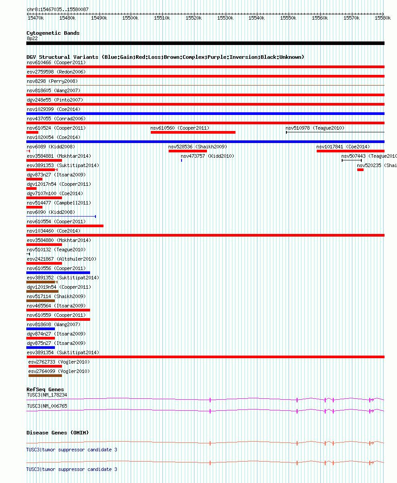Select the dgv875n27 (Itsara2009) label
Screen dimensions: 397x483
tap(56, 343)
